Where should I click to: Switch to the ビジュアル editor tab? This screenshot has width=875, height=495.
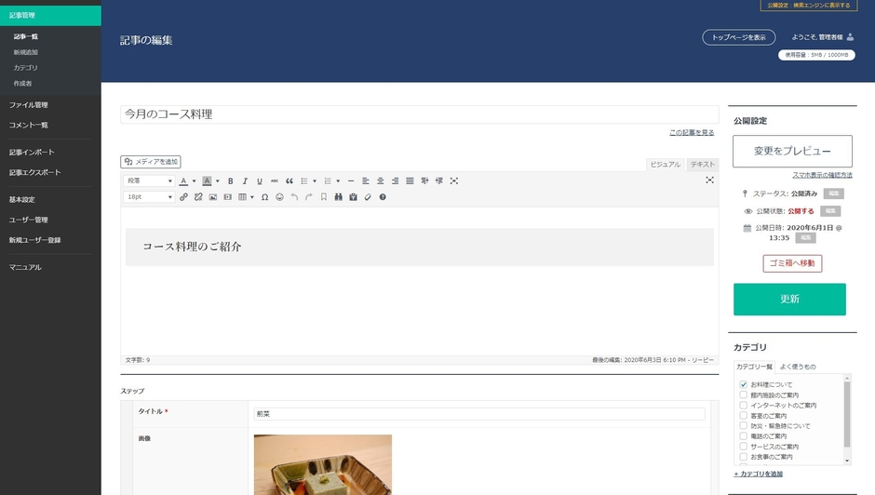tap(666, 165)
